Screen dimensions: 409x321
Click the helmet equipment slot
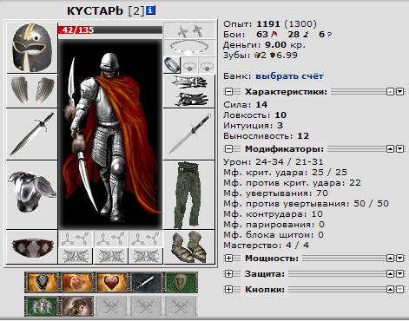tap(32, 48)
